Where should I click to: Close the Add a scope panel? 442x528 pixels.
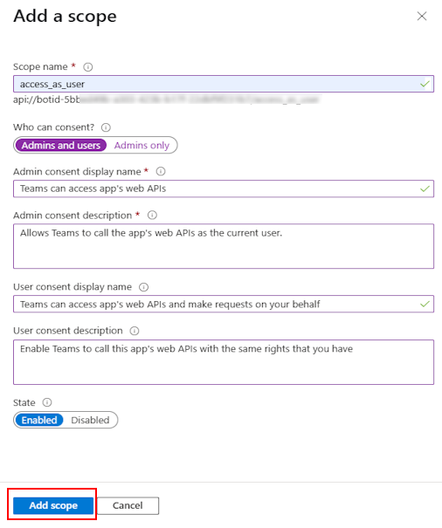coord(422,16)
